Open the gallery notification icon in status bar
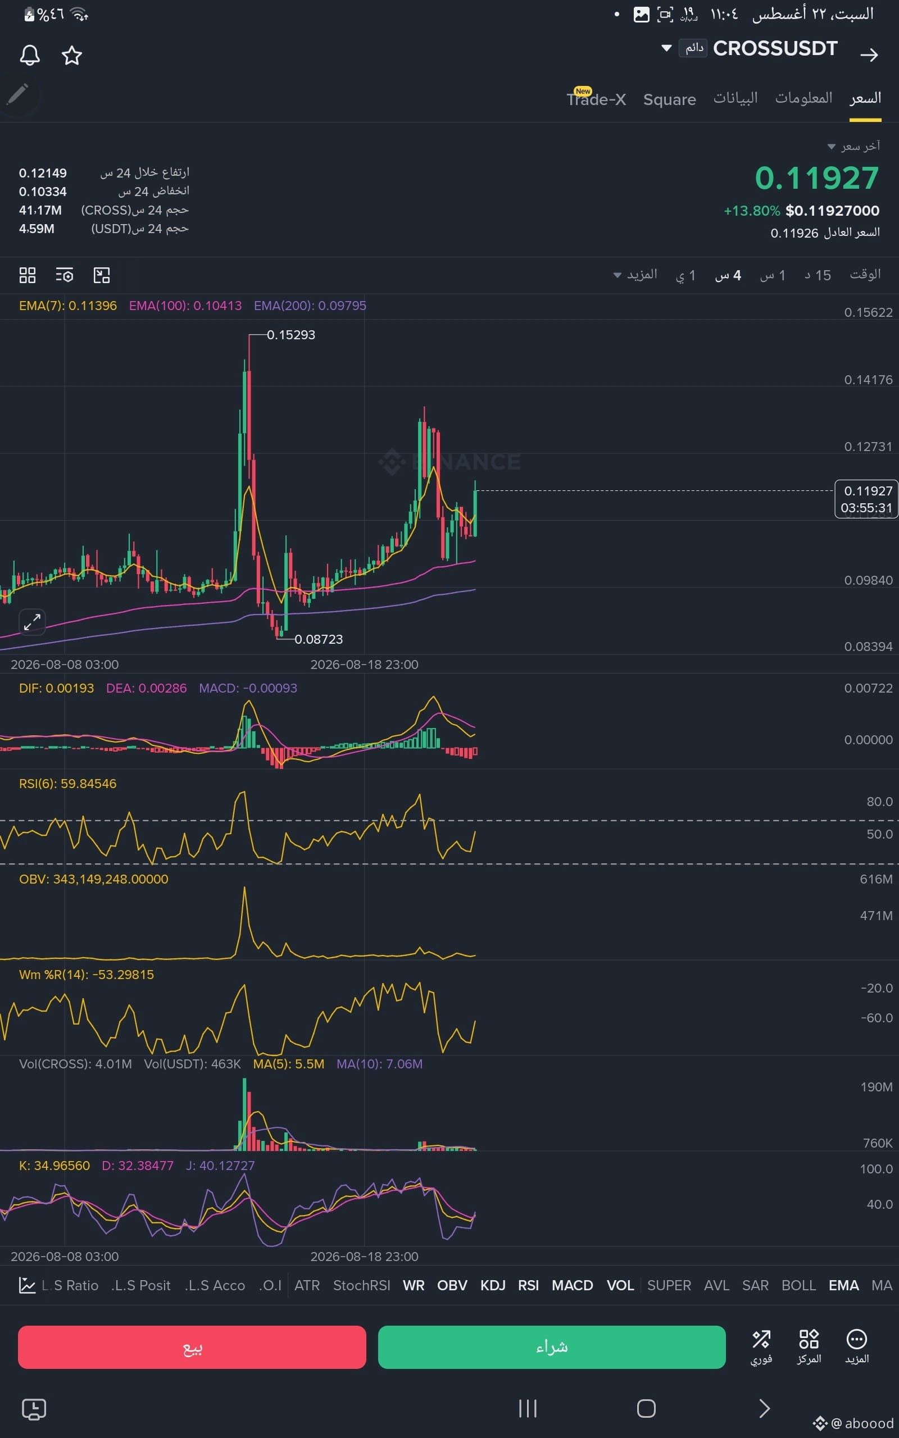This screenshot has height=1438, width=899. [642, 14]
